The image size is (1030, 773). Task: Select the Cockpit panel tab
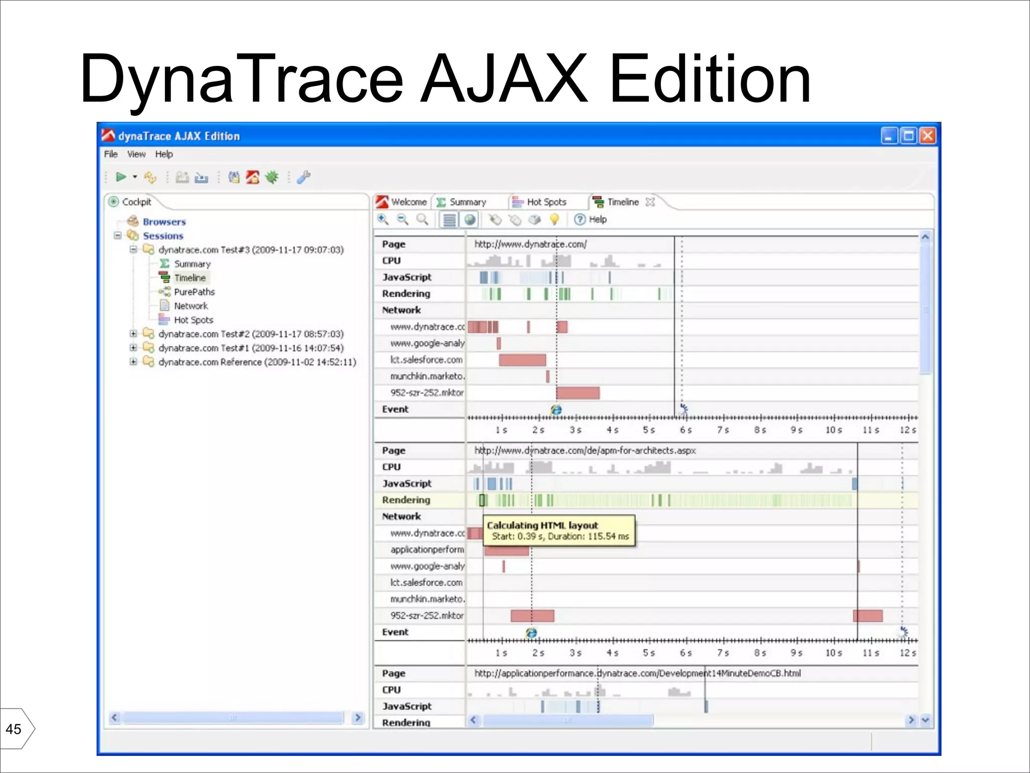point(130,202)
